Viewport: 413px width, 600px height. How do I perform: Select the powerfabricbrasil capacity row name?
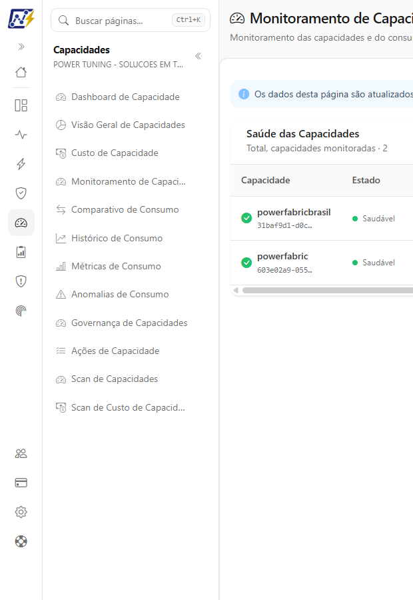294,213
